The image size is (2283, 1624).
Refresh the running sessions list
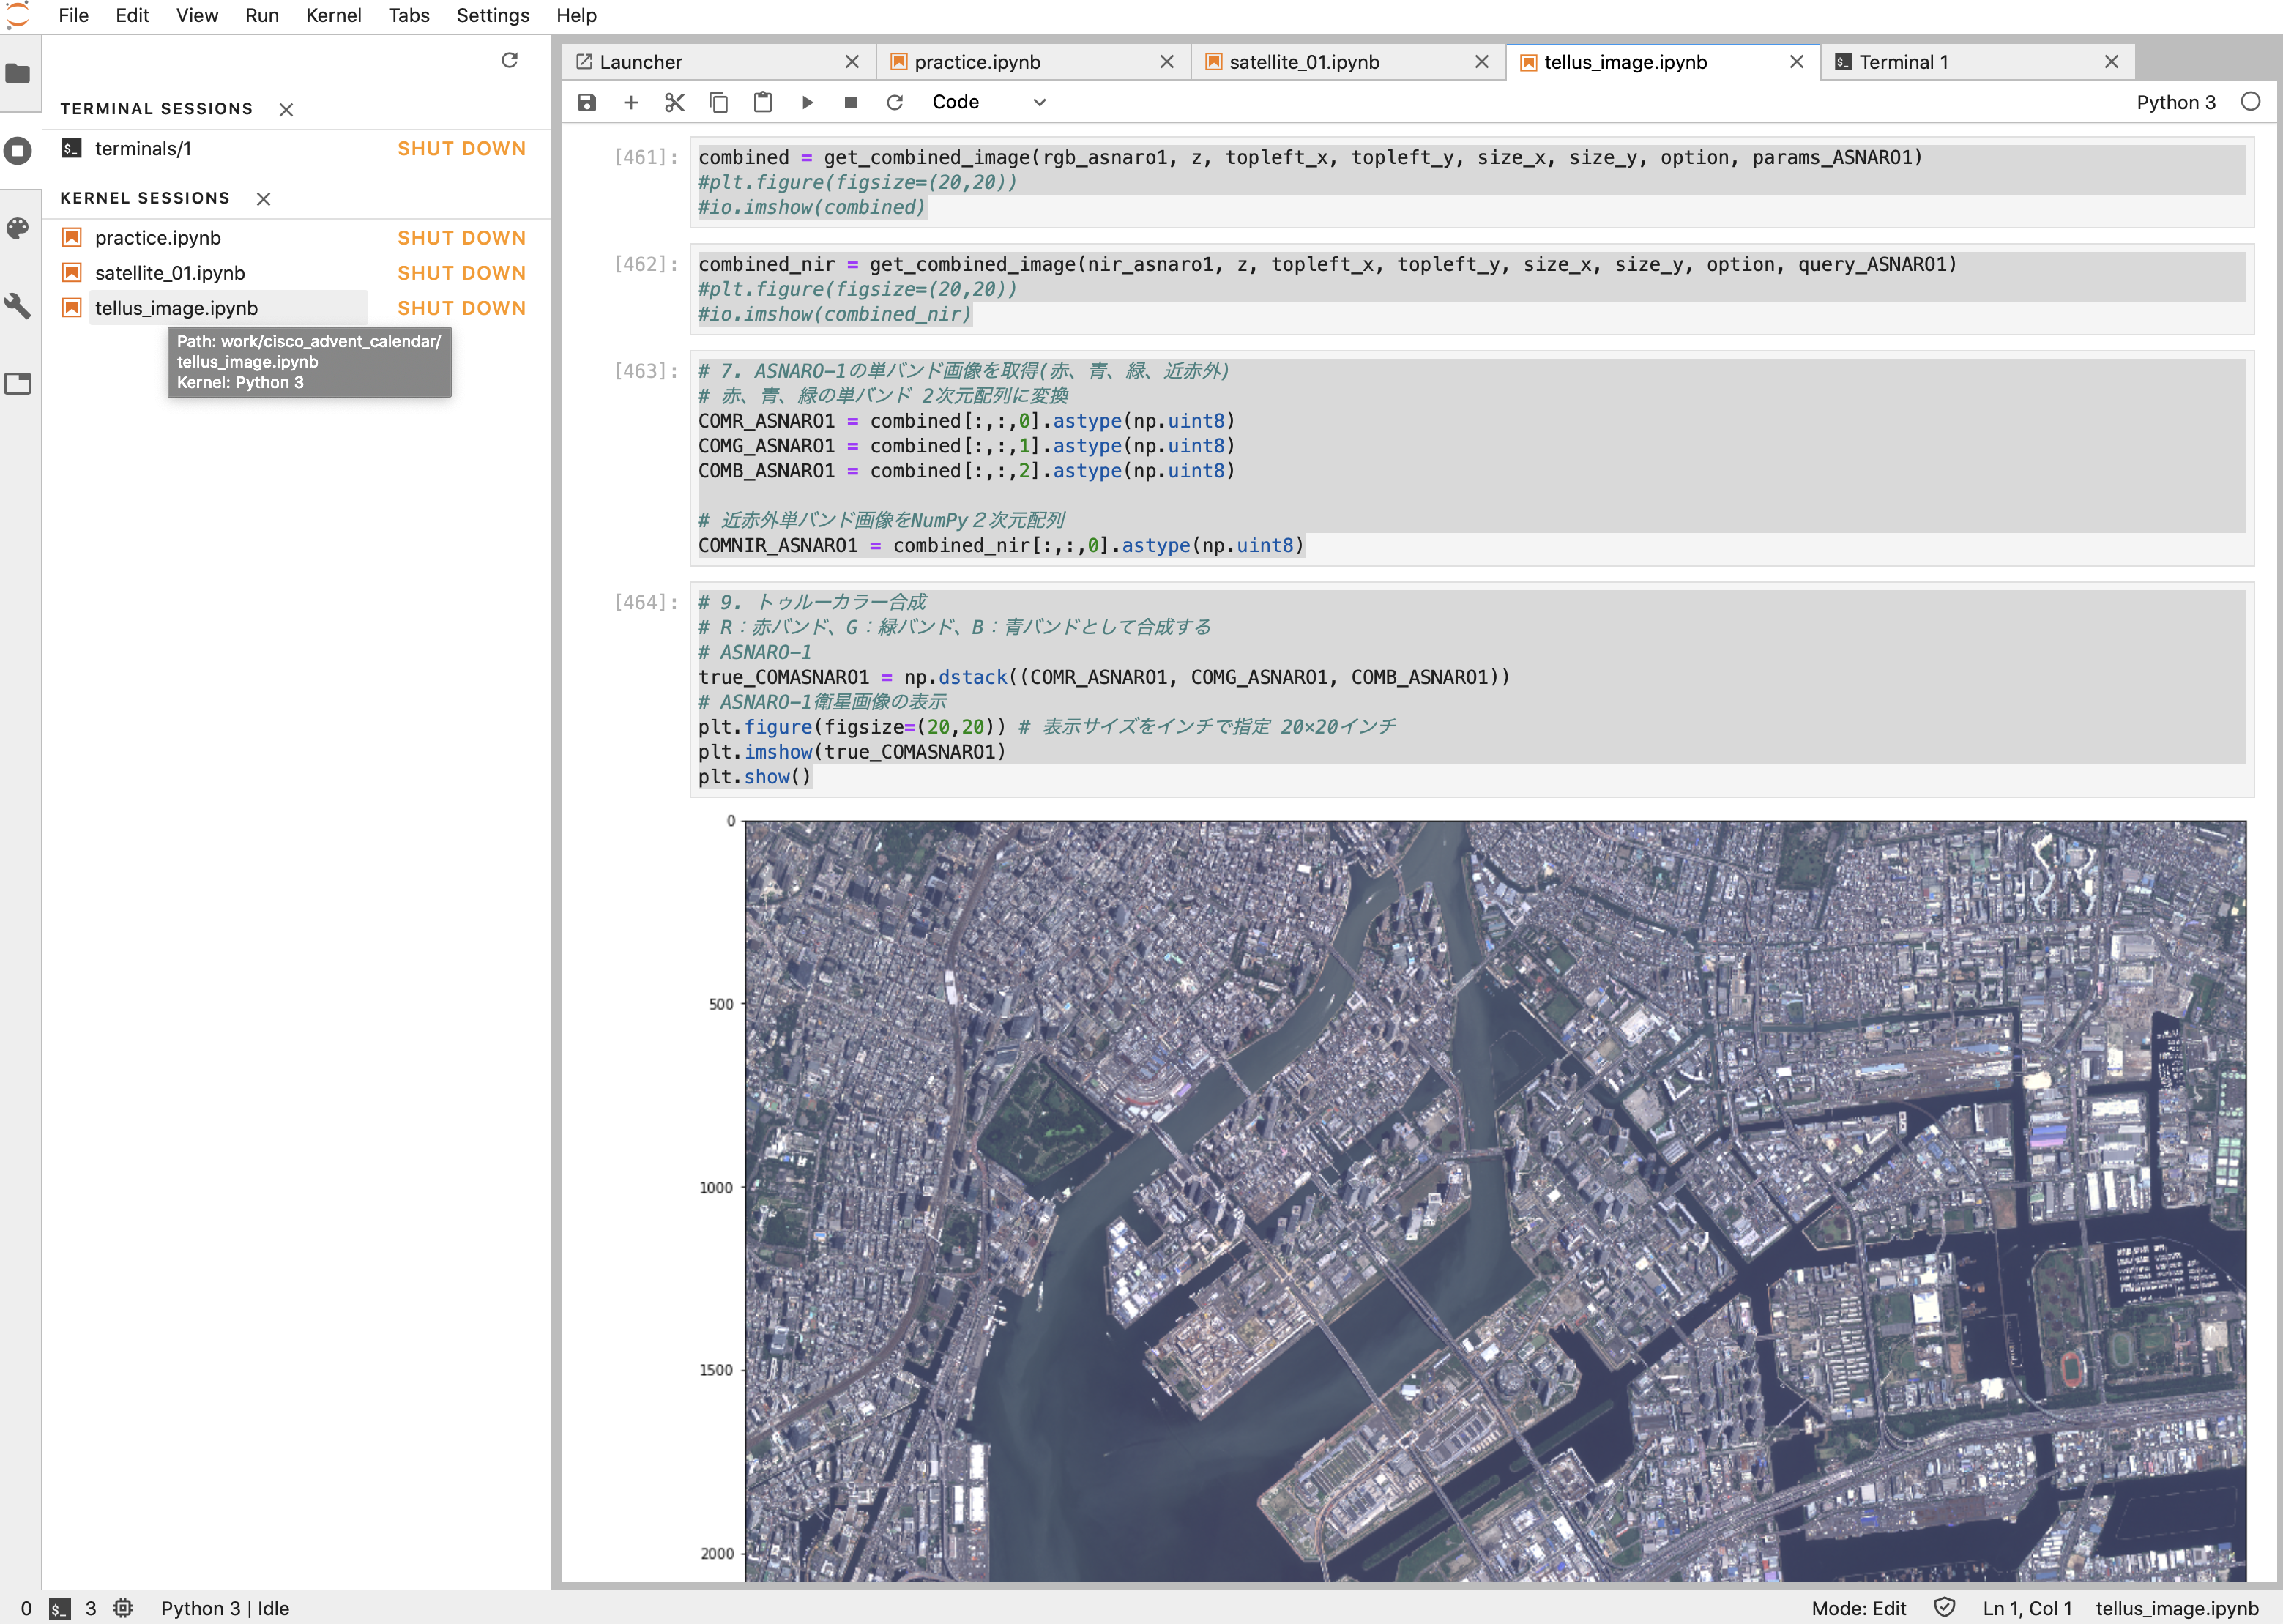point(510,60)
